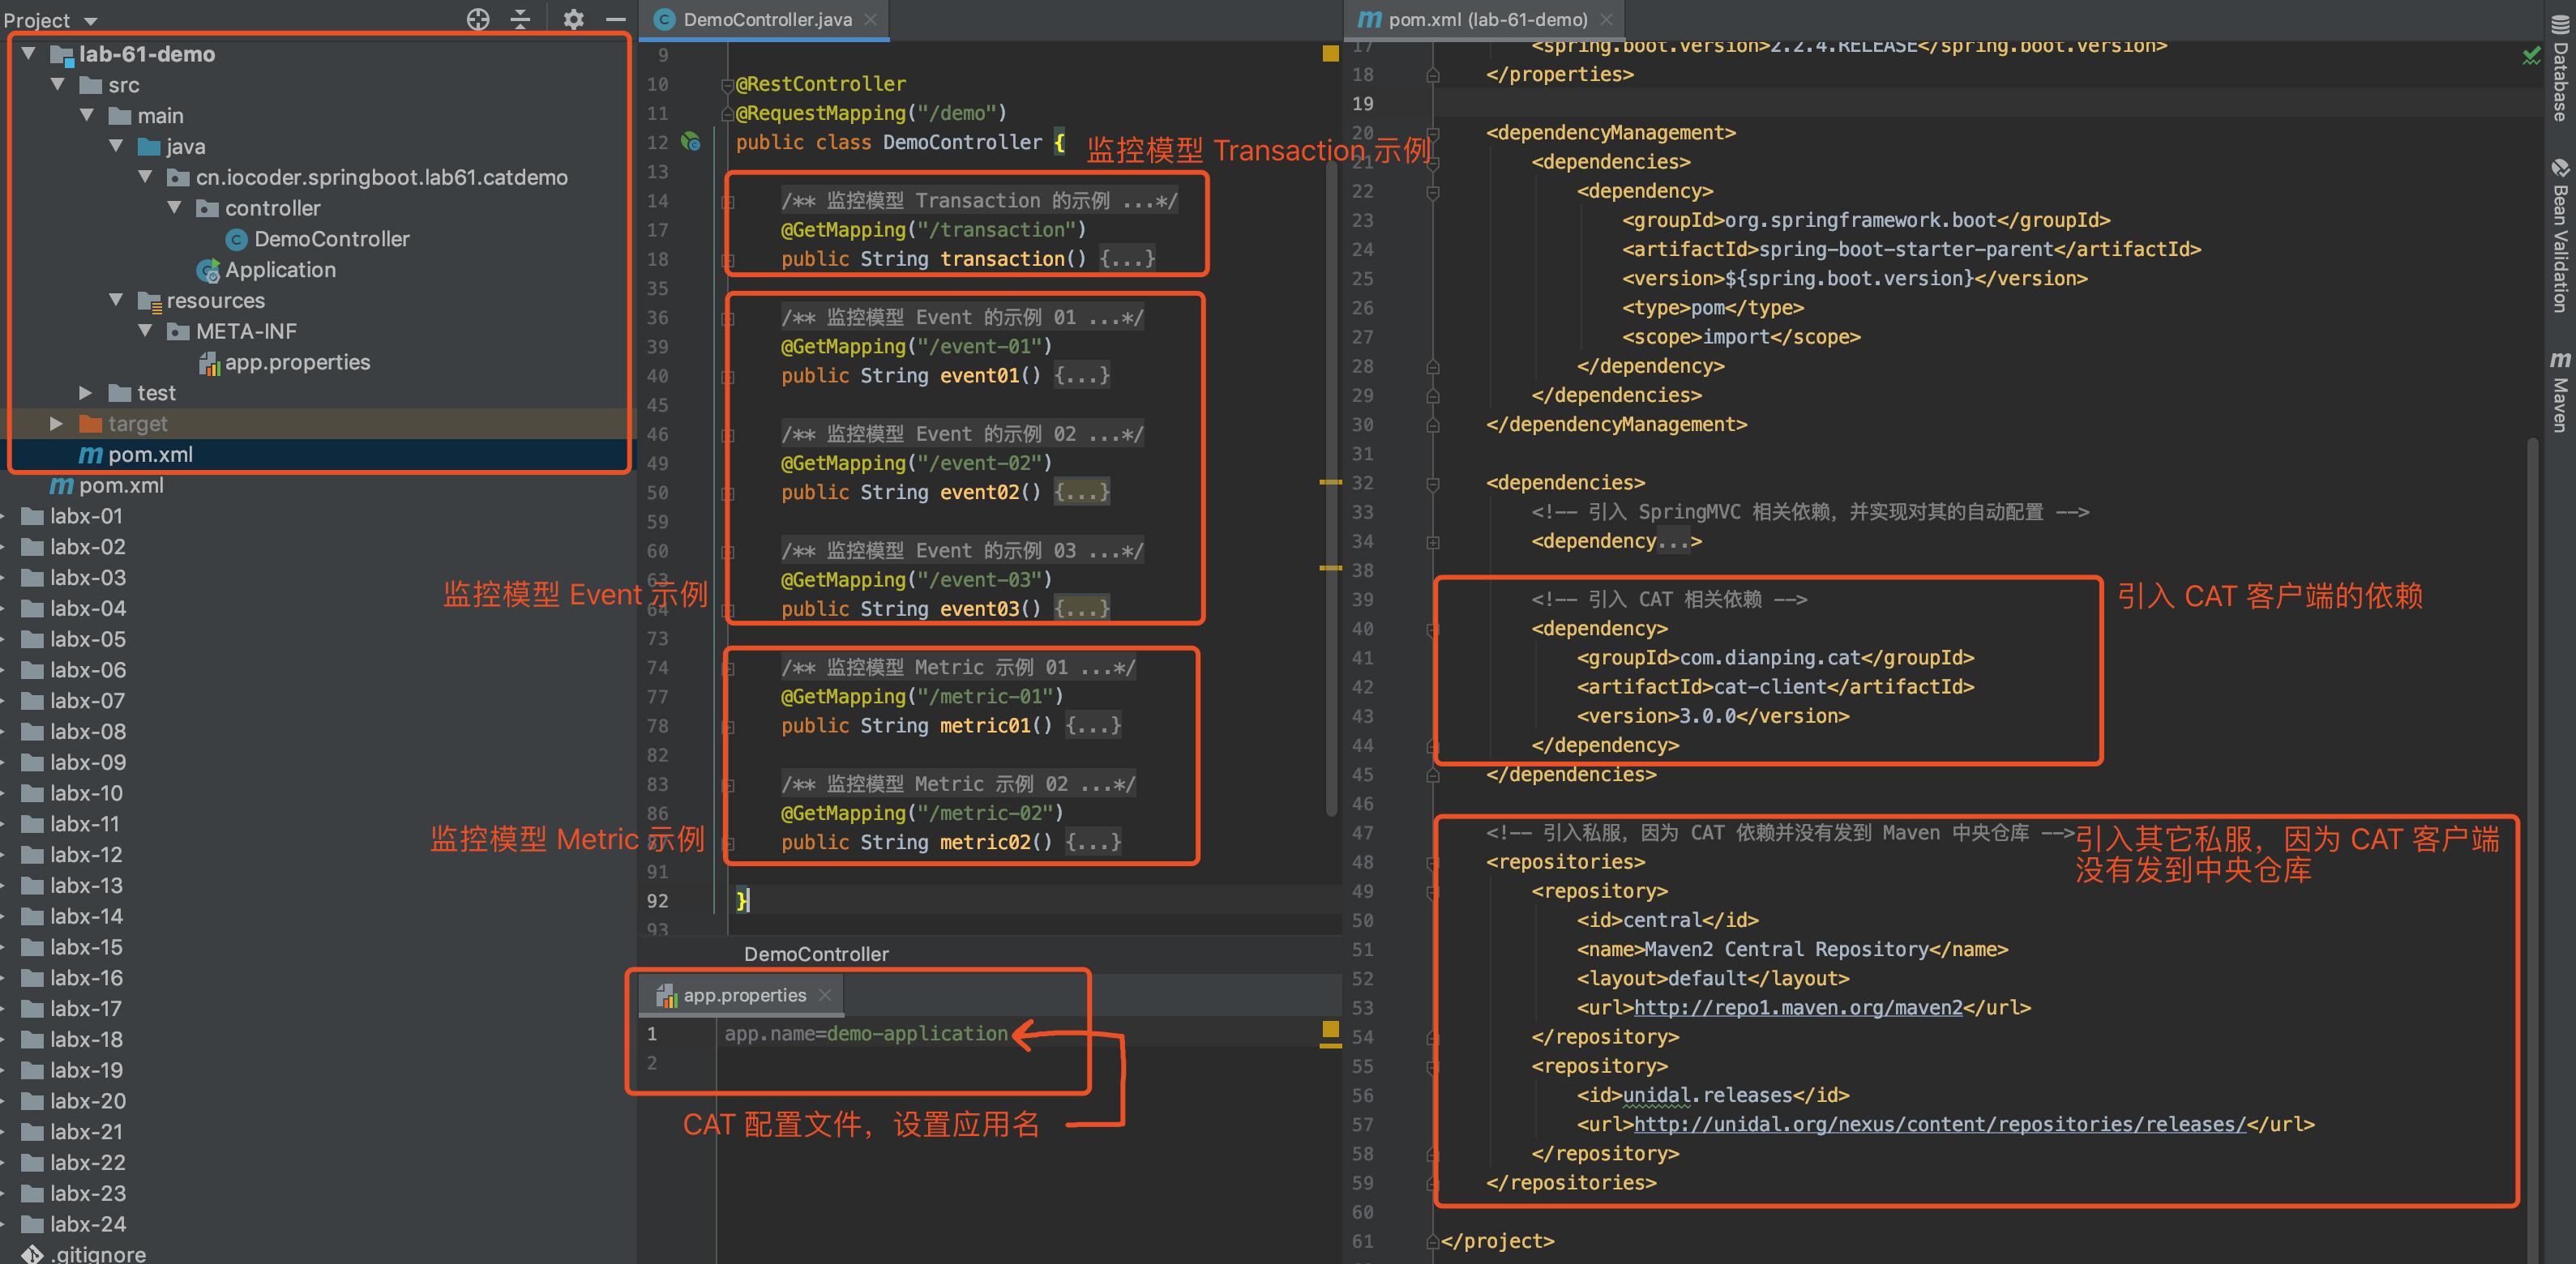
Task: Click yellow inspection indicator in DemoController editor
Action: (1330, 54)
